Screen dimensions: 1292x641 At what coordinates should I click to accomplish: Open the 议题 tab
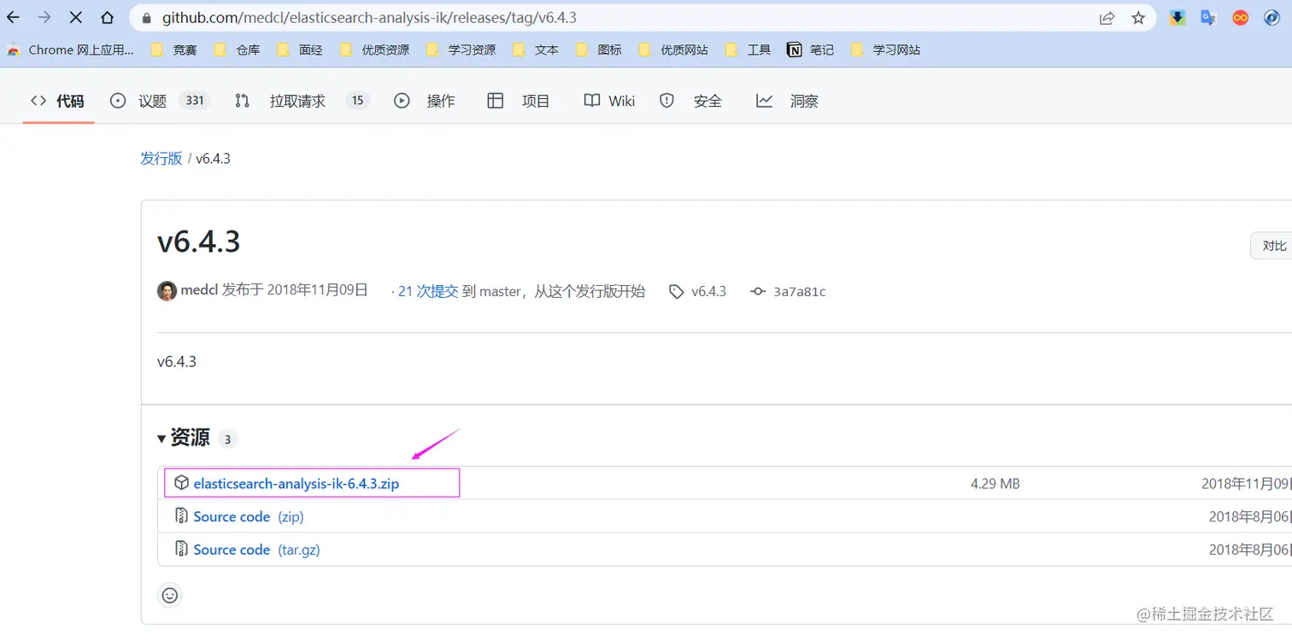click(160, 101)
